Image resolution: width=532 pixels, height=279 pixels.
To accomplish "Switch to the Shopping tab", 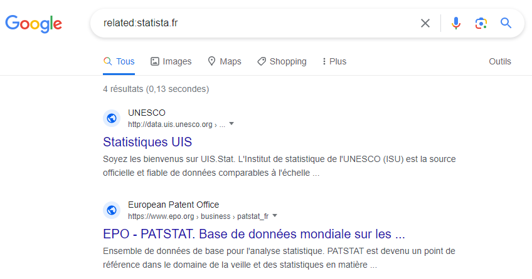I will click(x=282, y=61).
